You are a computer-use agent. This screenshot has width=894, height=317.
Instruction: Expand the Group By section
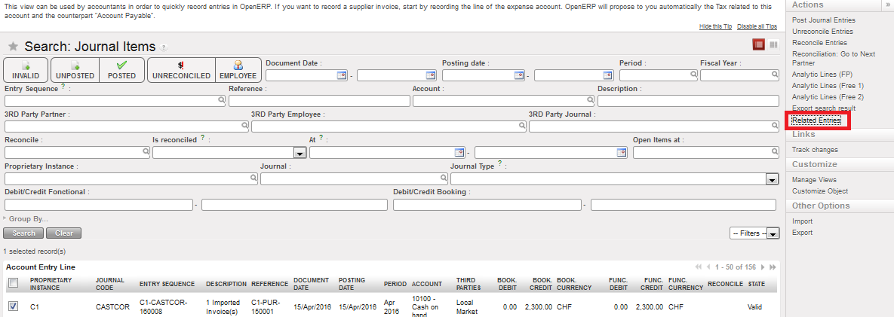coord(28,219)
